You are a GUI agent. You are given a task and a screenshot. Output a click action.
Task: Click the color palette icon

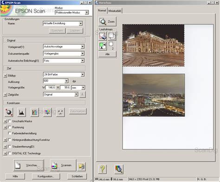click(x=60, y=112)
